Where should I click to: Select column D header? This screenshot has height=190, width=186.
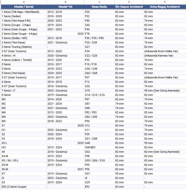[129, 2]
